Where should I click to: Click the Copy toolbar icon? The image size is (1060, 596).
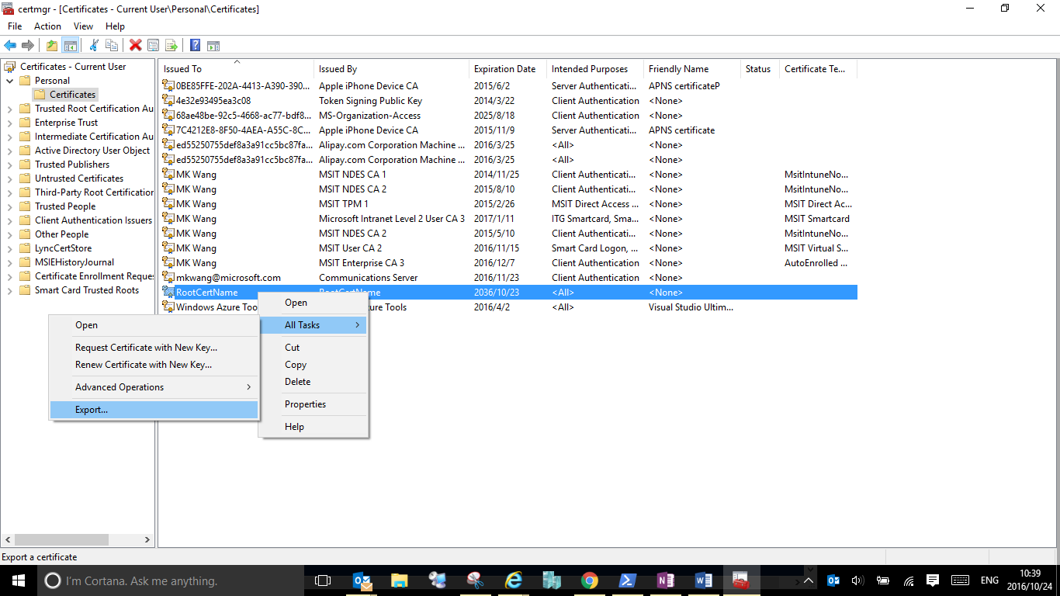pyautogui.click(x=112, y=46)
